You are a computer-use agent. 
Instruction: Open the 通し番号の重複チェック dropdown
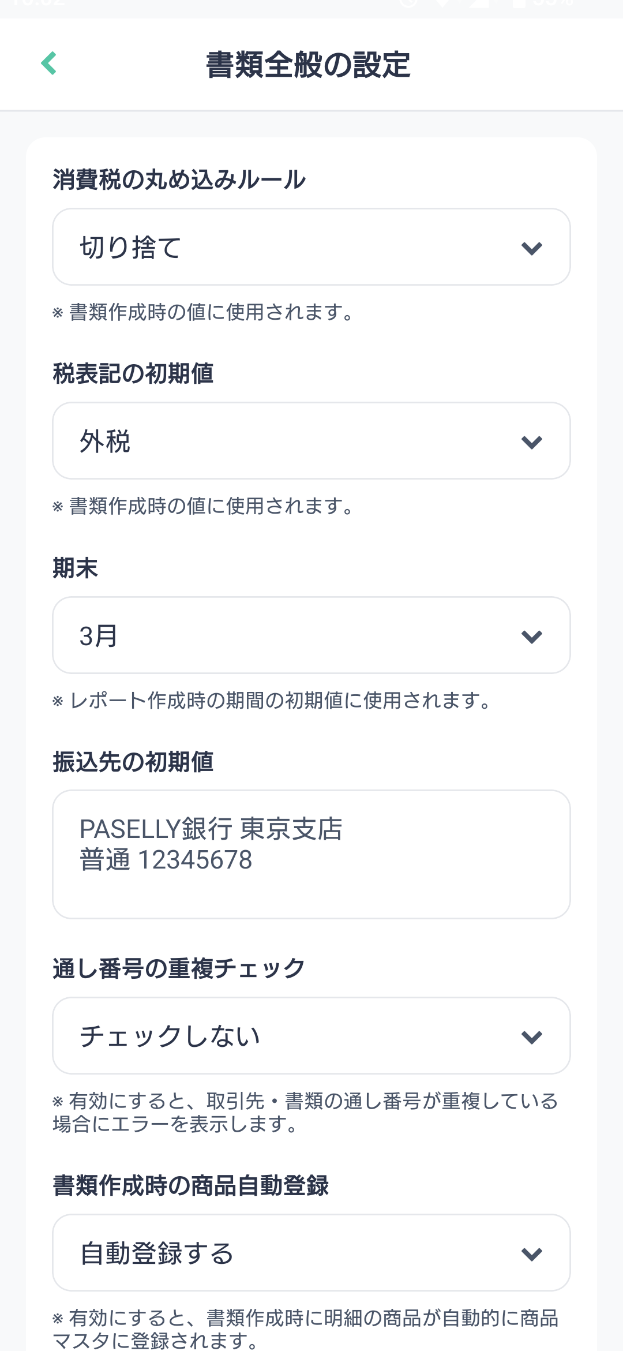point(311,1036)
